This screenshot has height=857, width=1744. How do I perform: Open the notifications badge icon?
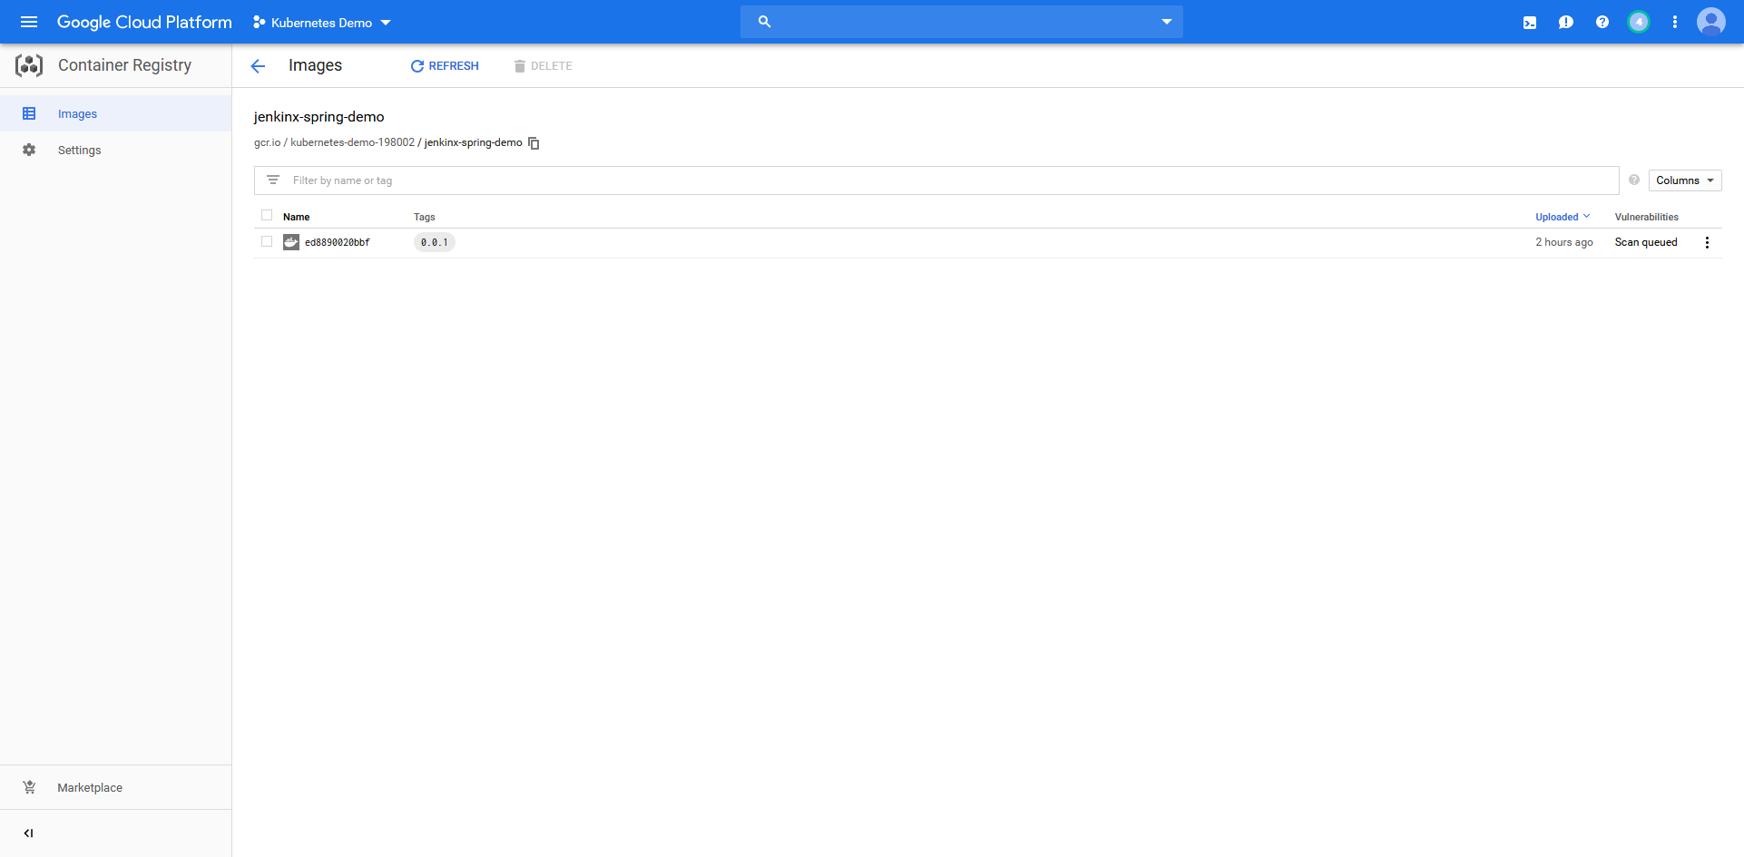click(x=1639, y=23)
